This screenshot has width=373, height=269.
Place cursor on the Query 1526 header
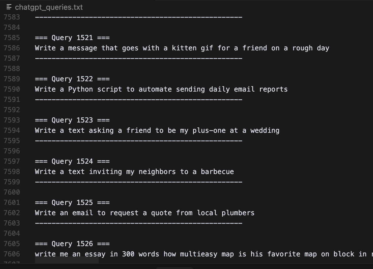(72, 244)
